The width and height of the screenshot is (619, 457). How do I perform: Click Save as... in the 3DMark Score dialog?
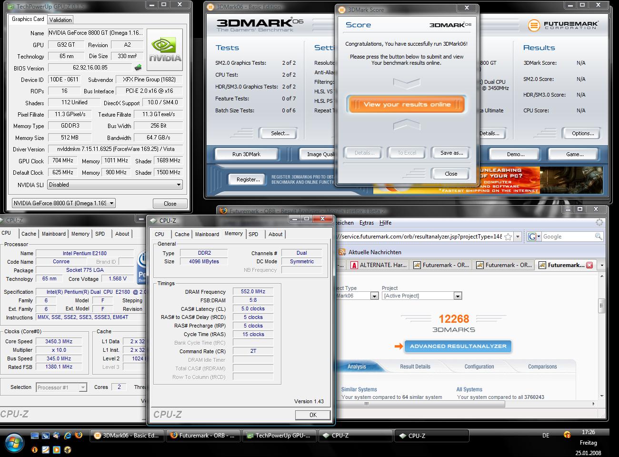[452, 153]
